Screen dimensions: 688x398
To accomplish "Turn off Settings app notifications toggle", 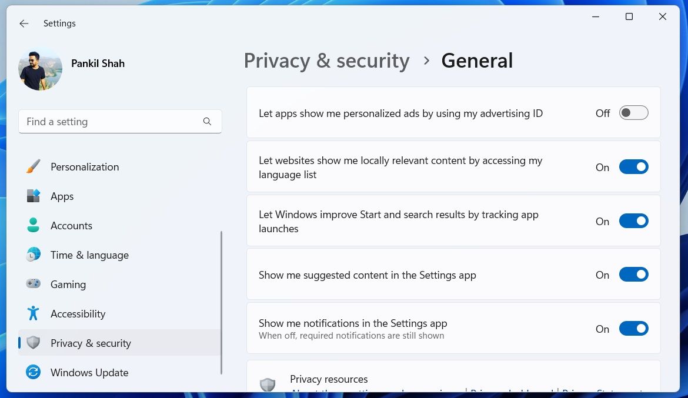I will [x=633, y=329].
